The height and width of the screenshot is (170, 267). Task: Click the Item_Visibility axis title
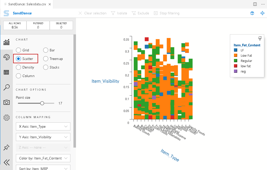point(105,81)
